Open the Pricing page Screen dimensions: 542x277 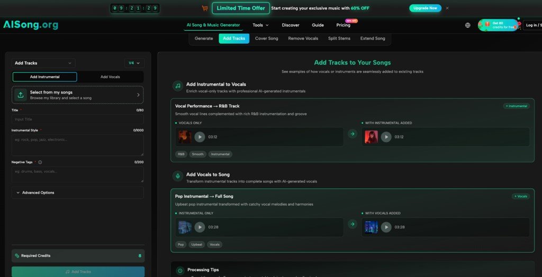pyautogui.click(x=343, y=25)
